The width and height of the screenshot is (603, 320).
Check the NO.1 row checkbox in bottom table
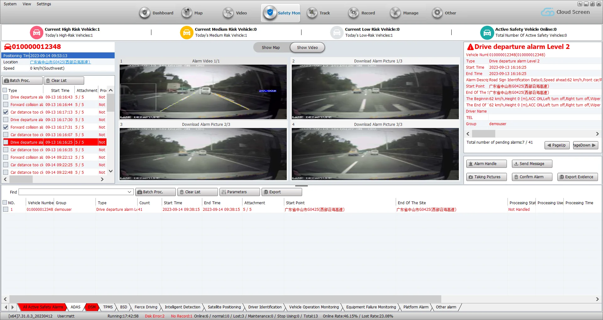(x=6, y=209)
